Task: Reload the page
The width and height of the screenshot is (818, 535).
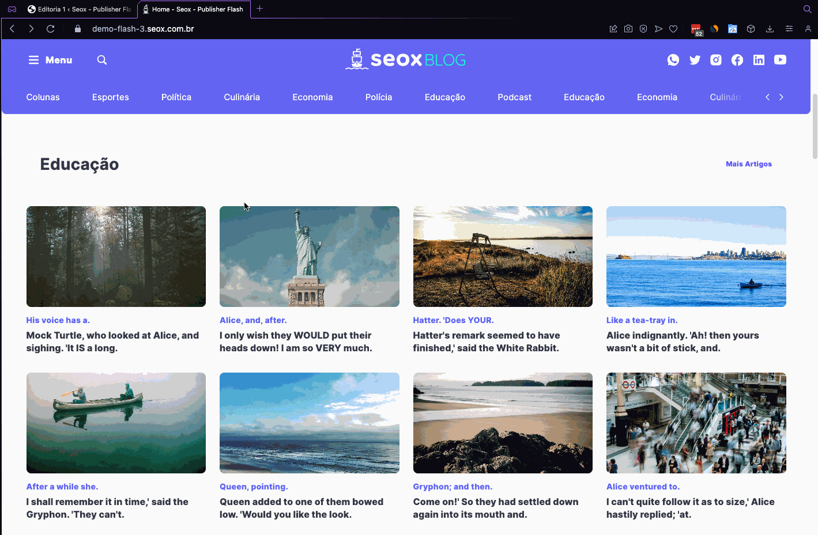Action: (51, 29)
